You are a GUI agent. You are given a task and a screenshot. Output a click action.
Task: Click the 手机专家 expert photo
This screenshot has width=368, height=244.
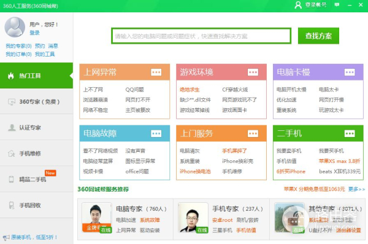pyautogui.click(x=193, y=218)
